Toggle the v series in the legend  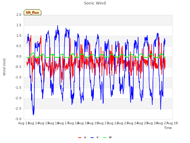94,137
